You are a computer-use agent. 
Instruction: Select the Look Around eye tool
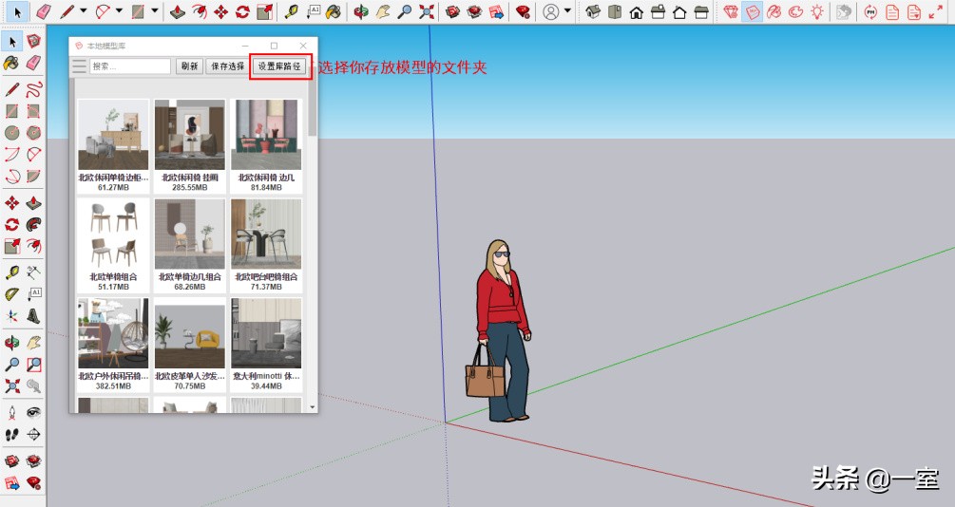(33, 412)
